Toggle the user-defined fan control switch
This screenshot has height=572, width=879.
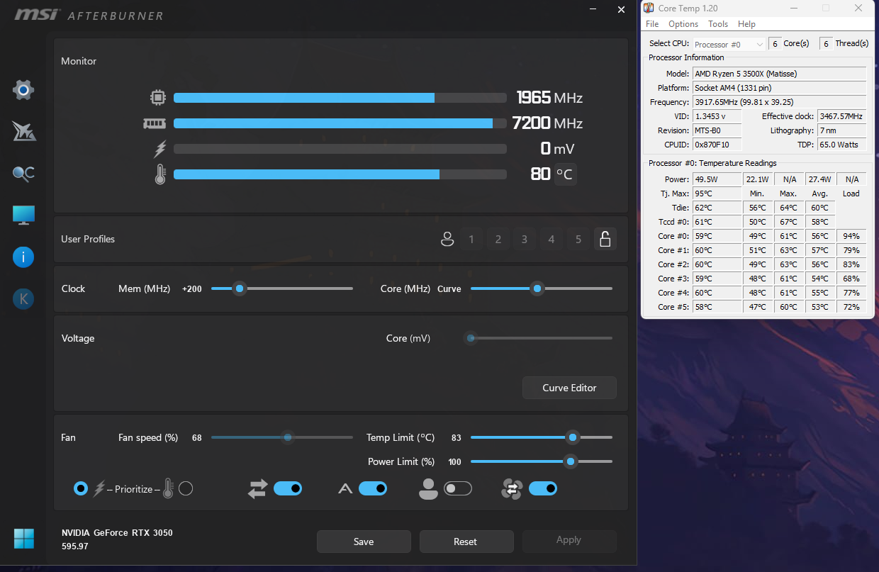click(458, 488)
